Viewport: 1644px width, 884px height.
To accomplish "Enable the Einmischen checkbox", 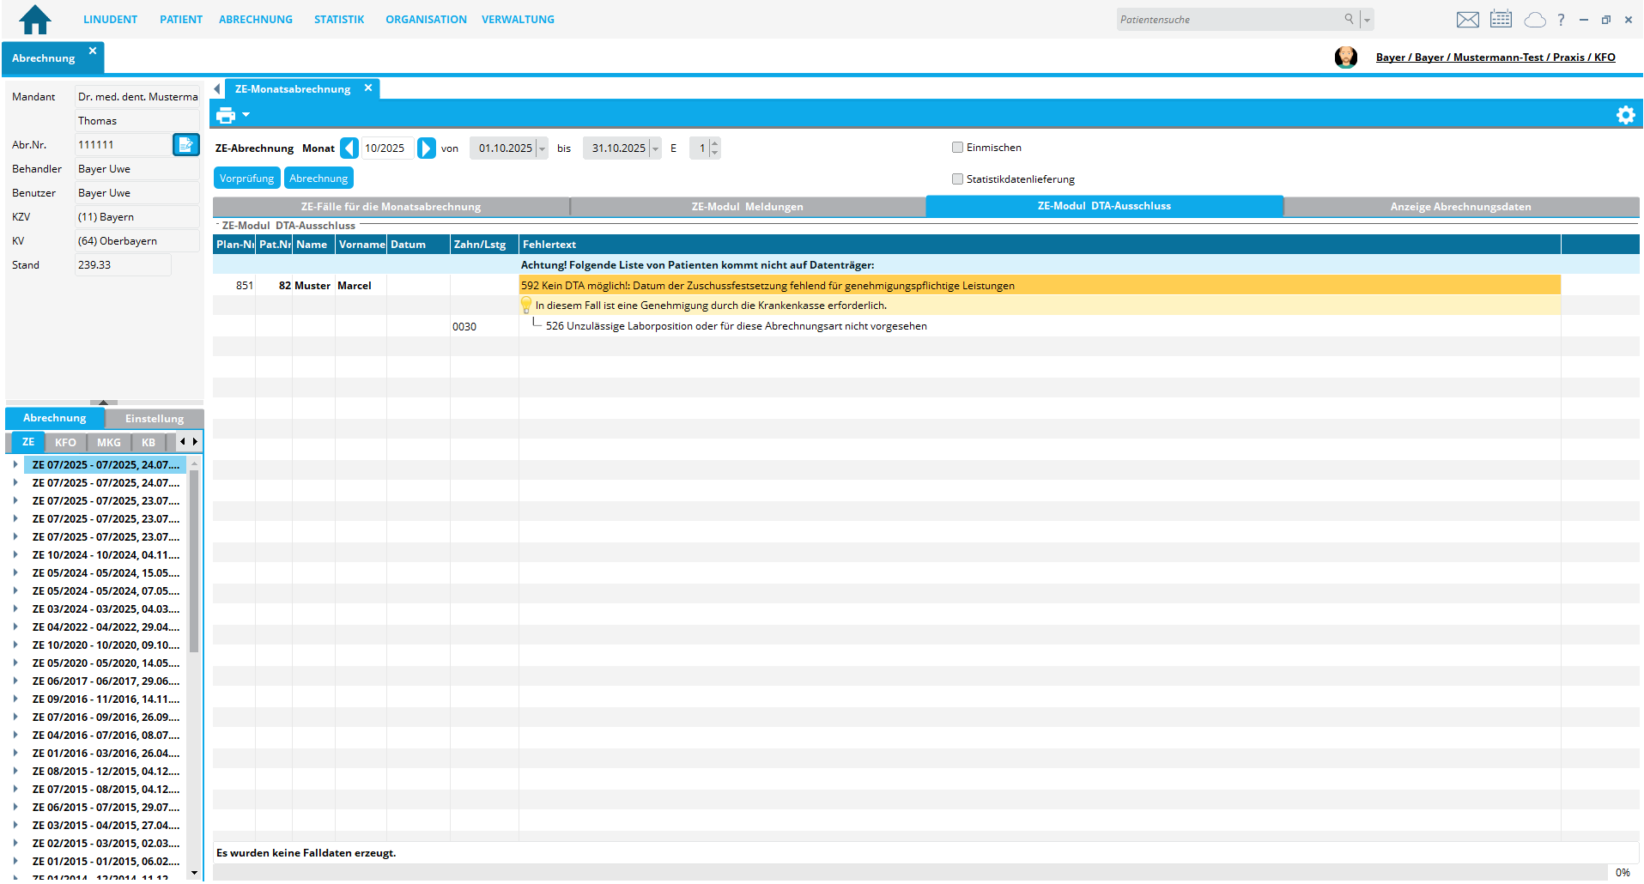I will 957,148.
